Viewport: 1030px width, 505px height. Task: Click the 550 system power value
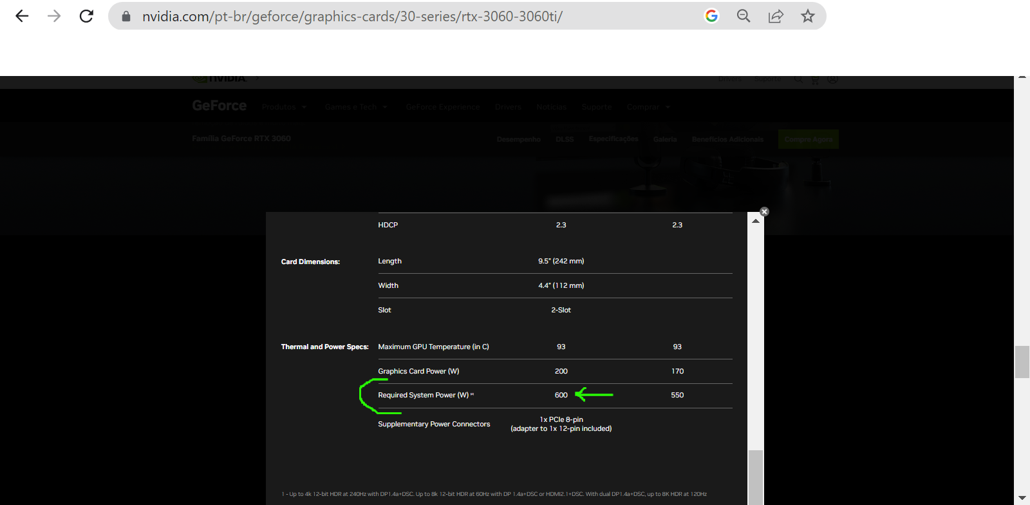677,395
